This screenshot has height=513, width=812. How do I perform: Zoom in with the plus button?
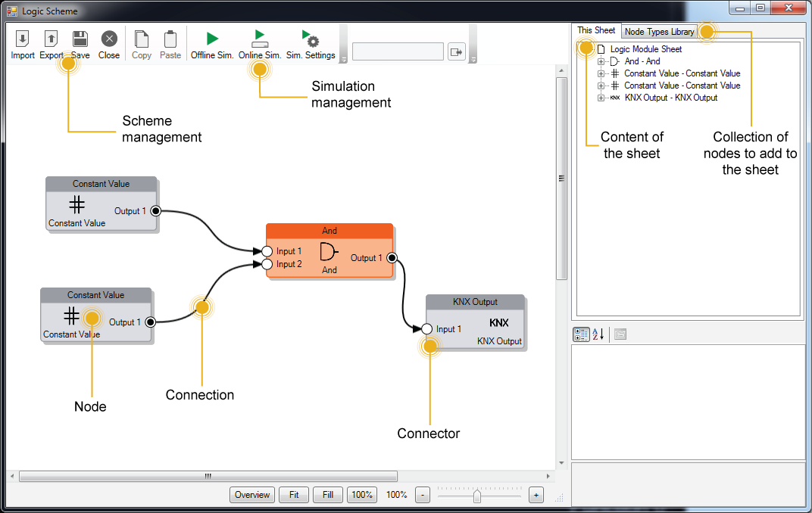point(536,496)
